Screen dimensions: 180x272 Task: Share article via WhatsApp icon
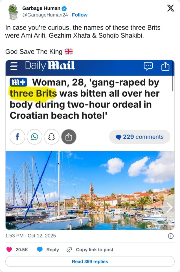tap(34, 137)
